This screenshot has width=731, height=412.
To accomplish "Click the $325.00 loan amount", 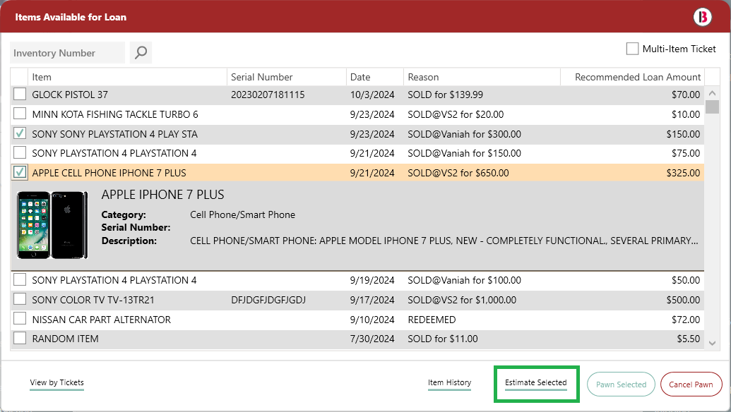I will coord(683,173).
